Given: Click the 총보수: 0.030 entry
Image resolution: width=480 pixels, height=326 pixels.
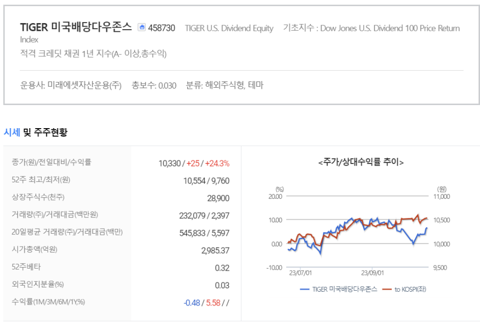Looking at the screenshot, I should point(154,86).
